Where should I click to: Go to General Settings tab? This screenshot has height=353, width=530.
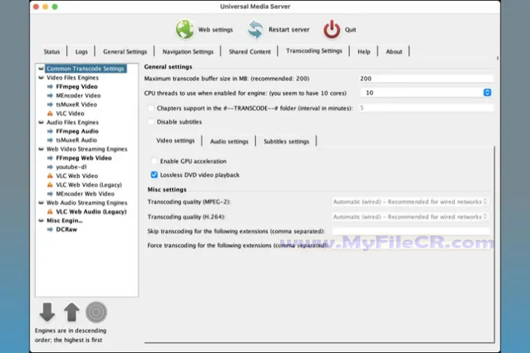point(125,51)
